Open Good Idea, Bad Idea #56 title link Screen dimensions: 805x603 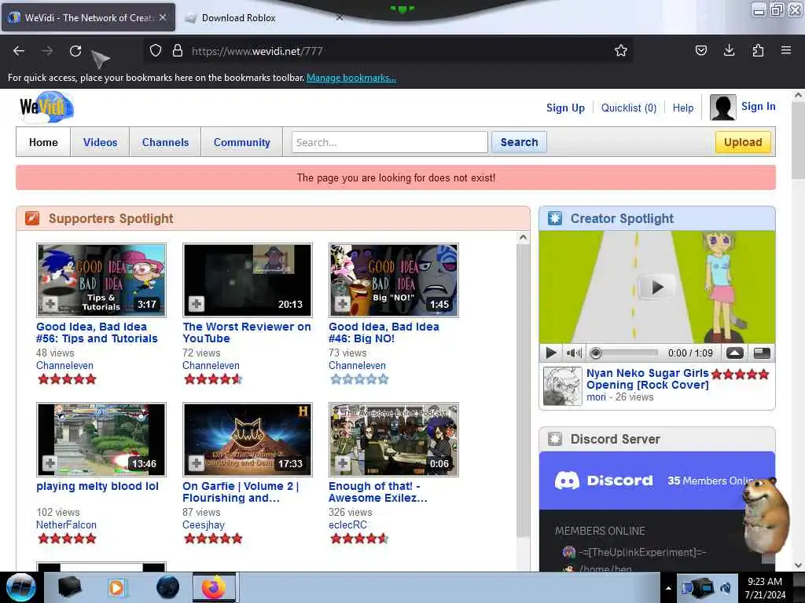pyautogui.click(x=97, y=332)
